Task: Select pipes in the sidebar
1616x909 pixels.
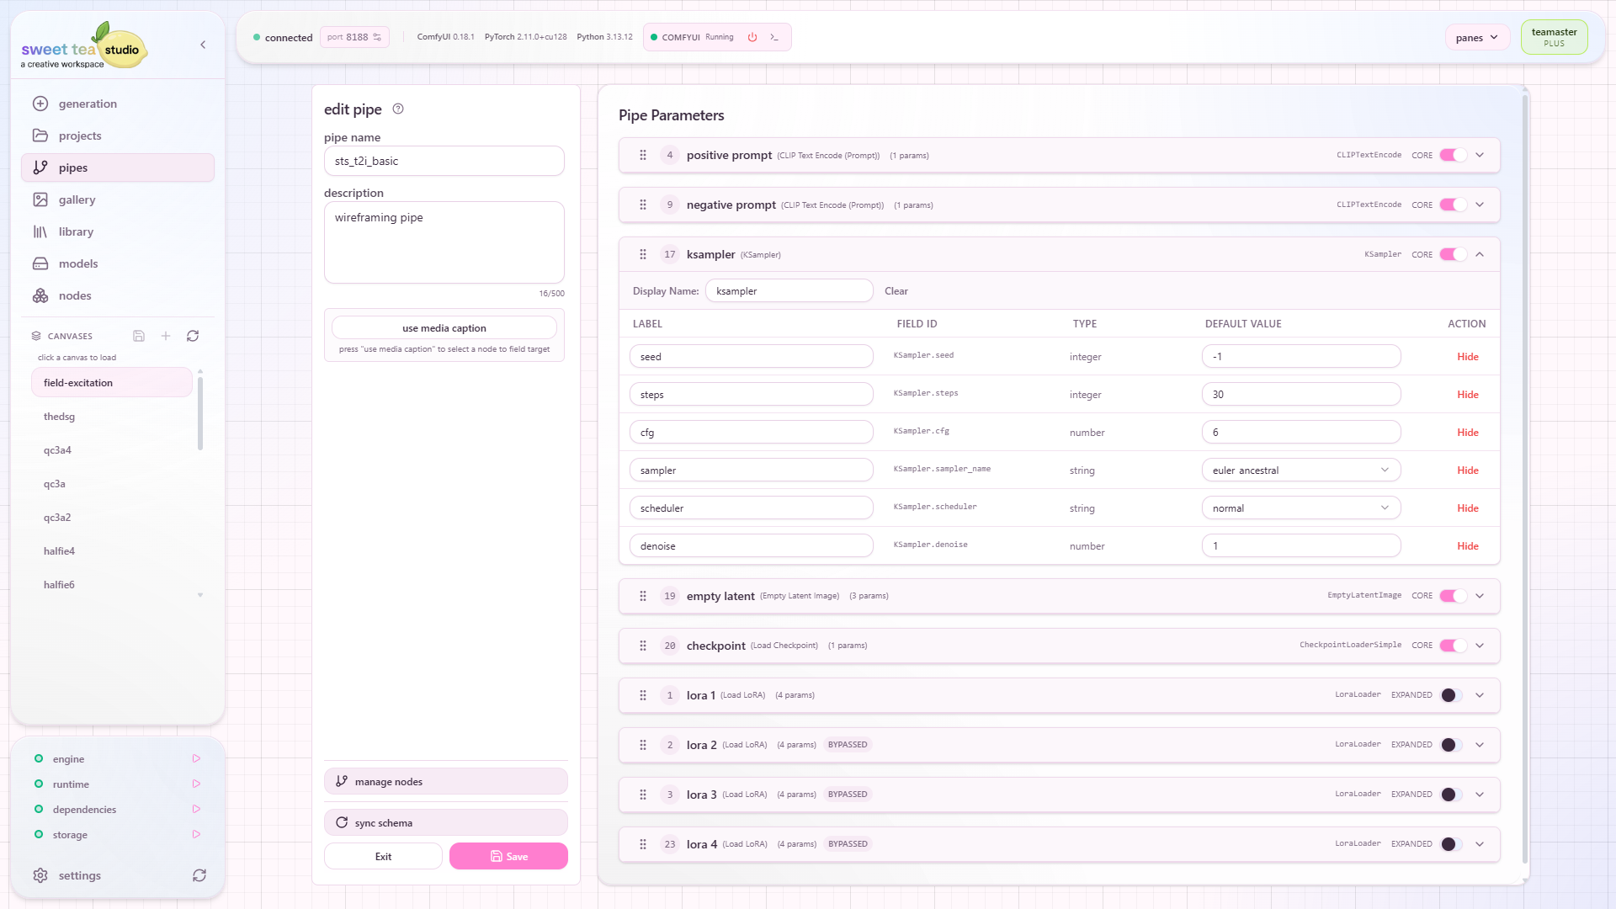Action: tap(72, 167)
